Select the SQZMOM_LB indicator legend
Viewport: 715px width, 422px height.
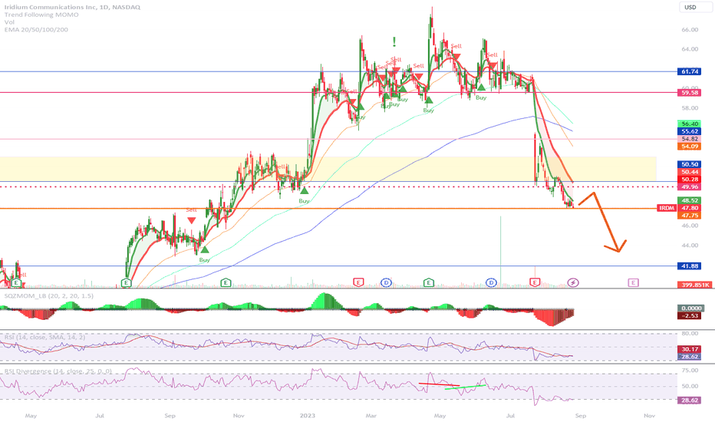49,295
